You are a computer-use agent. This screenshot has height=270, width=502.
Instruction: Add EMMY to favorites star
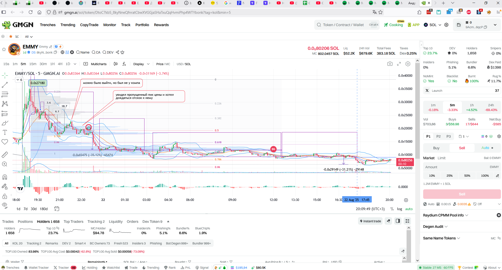pyautogui.click(x=4, y=49)
